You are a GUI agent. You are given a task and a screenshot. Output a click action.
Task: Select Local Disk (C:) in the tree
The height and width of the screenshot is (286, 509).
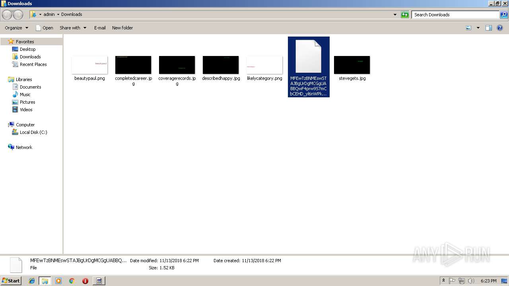coord(33,132)
